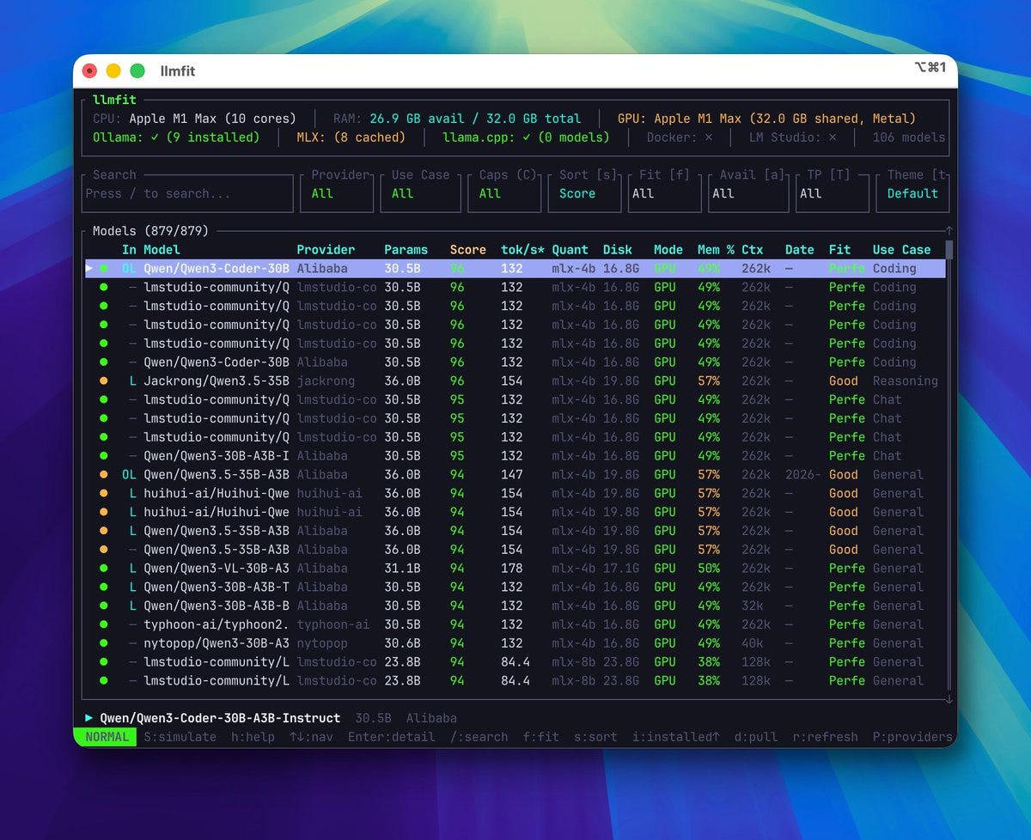This screenshot has height=840, width=1031.
Task: Open the TP [T] filter box
Action: click(x=833, y=193)
